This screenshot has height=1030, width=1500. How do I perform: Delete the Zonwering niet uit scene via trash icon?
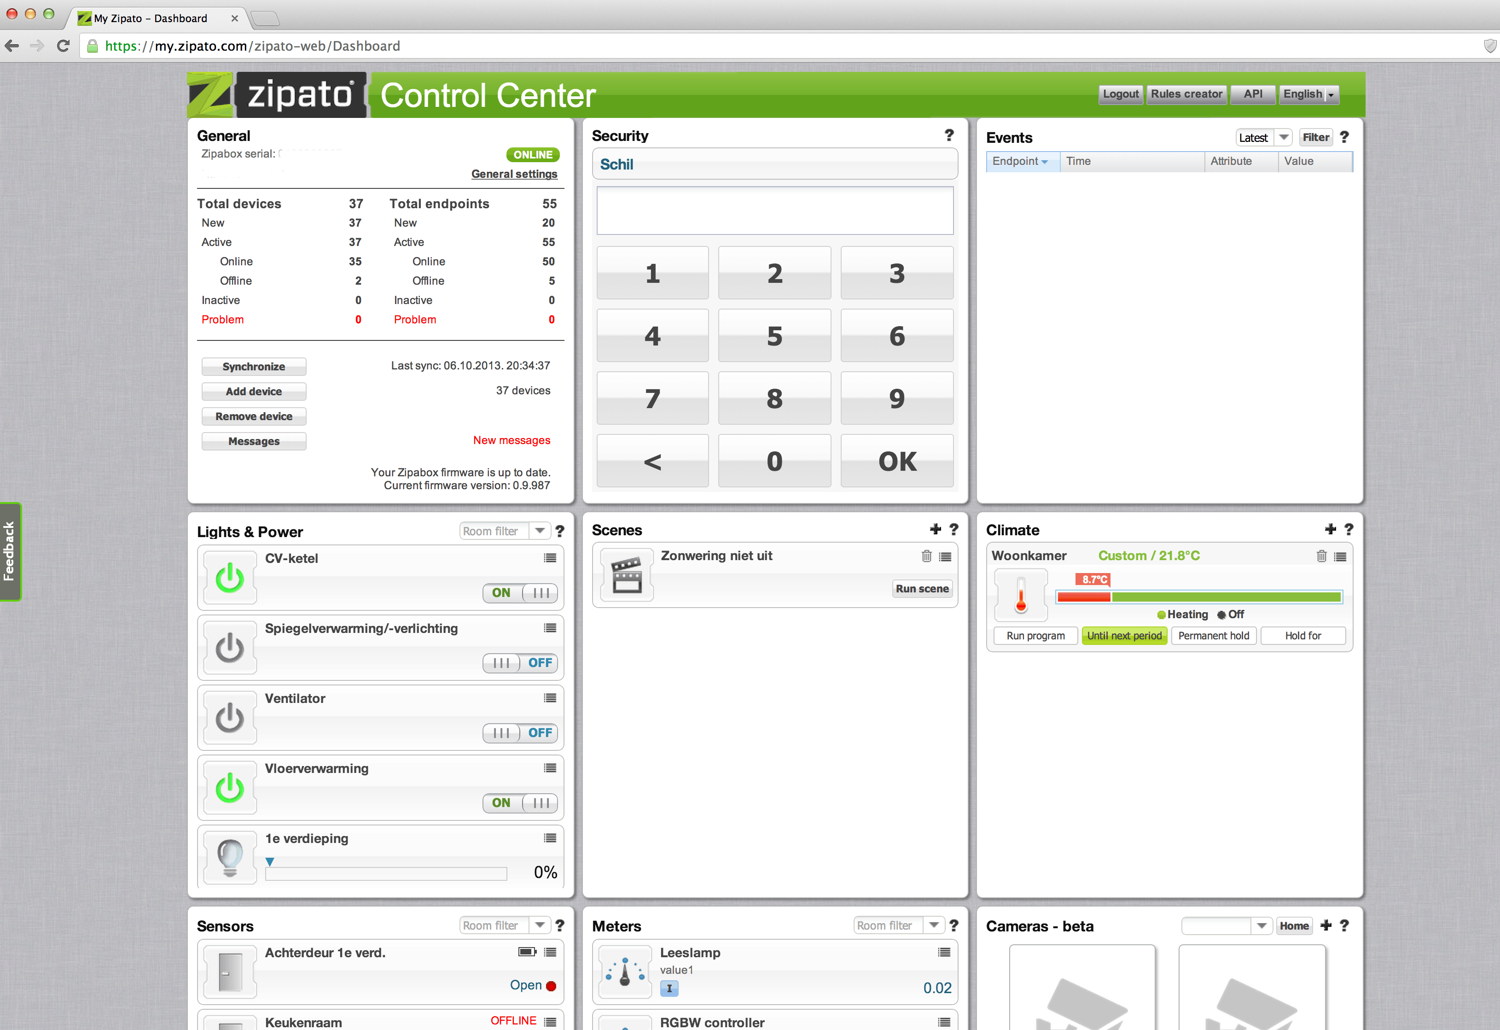point(926,556)
